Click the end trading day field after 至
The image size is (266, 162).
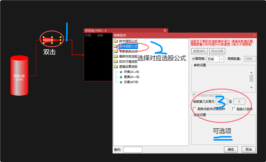(x=239, y=101)
